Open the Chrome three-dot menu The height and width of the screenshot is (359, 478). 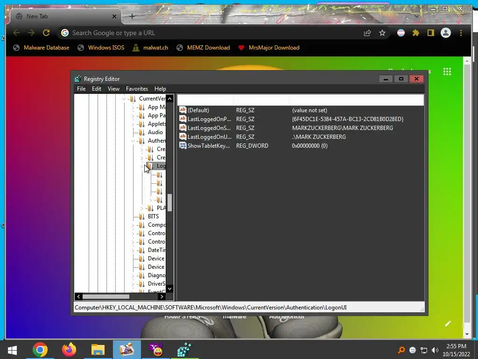click(461, 33)
